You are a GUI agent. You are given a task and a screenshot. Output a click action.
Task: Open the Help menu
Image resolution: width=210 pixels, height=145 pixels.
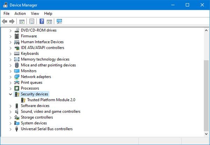(48, 13)
